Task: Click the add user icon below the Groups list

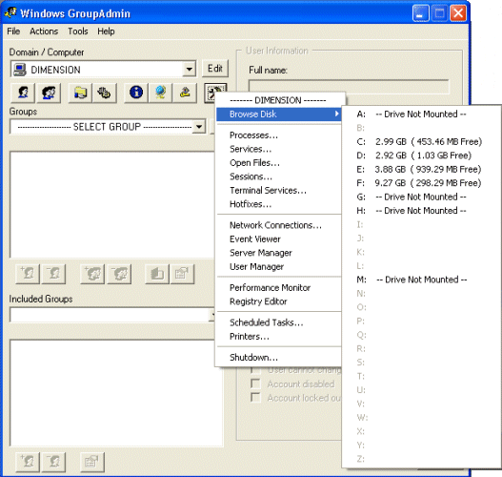Action: pos(28,274)
